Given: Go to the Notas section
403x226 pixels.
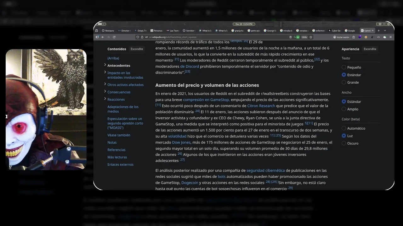Looking at the screenshot, I should (x=112, y=143).
